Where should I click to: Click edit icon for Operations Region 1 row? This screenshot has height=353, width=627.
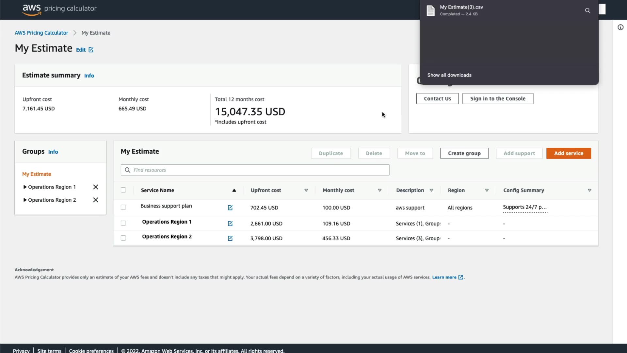click(230, 224)
